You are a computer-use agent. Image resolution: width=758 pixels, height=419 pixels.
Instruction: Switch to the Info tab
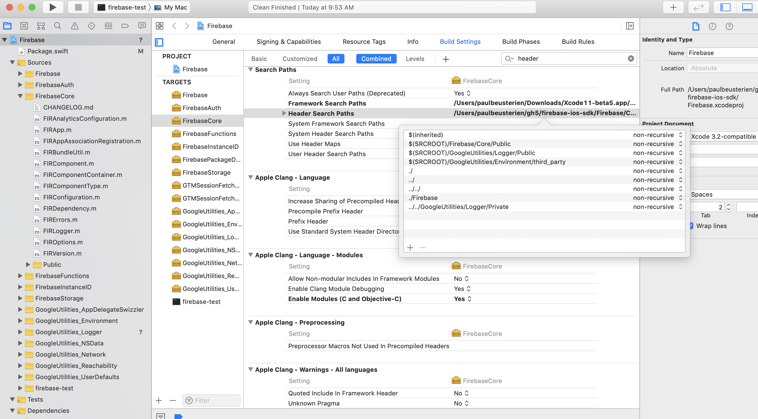click(x=412, y=42)
